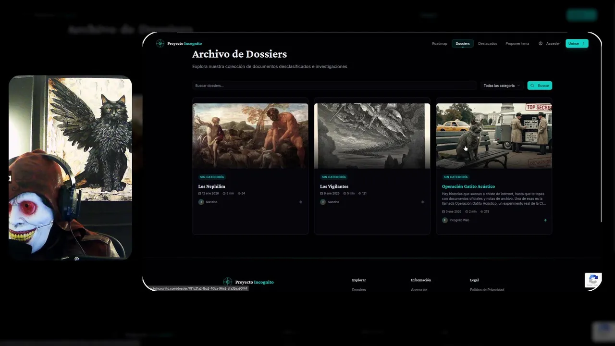The width and height of the screenshot is (615, 346).
Task: Click author name Ivanzino on Los Nephilim card
Action: click(211, 202)
